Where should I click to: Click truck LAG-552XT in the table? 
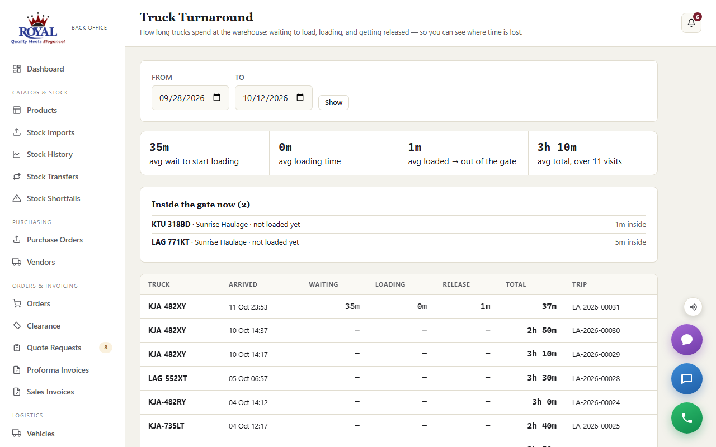[x=168, y=378]
